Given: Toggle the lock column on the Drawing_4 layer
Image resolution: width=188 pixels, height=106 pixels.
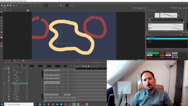Looking at the screenshot, I should pyautogui.click(x=8, y=87).
